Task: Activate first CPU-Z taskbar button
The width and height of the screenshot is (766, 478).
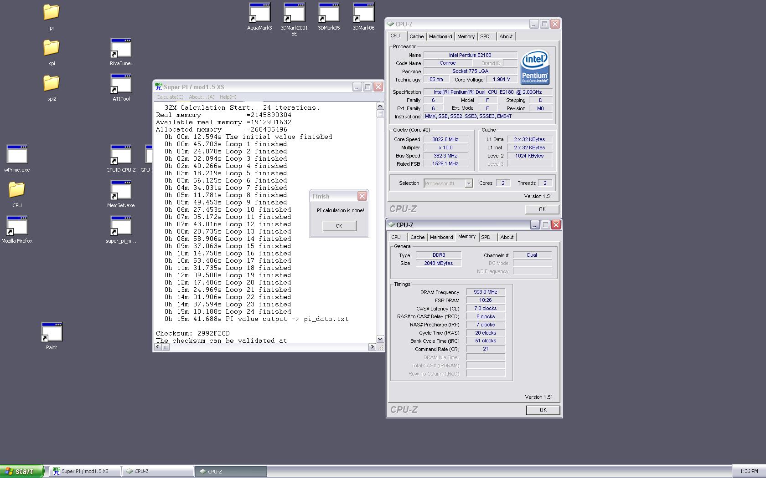Action: coord(158,471)
